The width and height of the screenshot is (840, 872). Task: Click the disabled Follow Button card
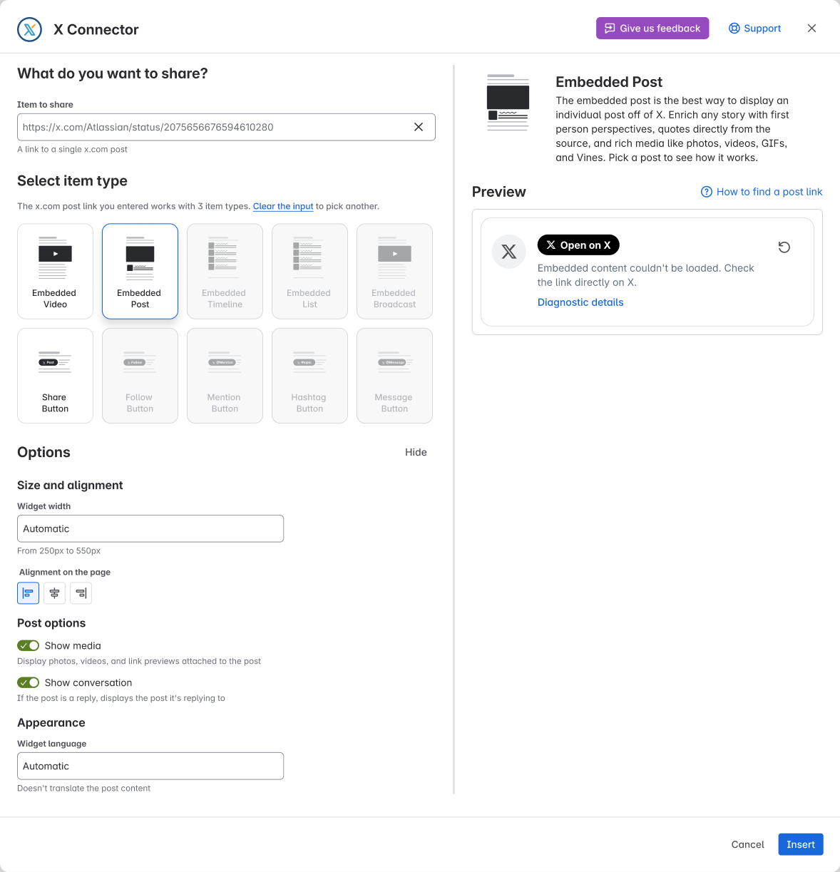click(140, 376)
